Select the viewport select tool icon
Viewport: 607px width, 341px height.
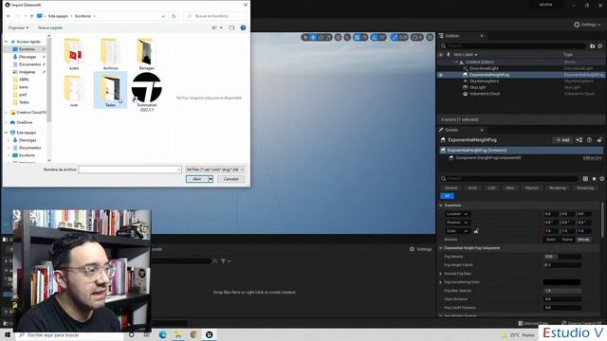[x=305, y=37]
